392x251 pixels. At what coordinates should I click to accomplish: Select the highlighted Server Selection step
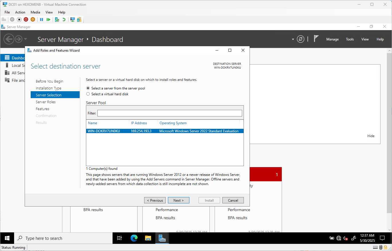[55, 95]
